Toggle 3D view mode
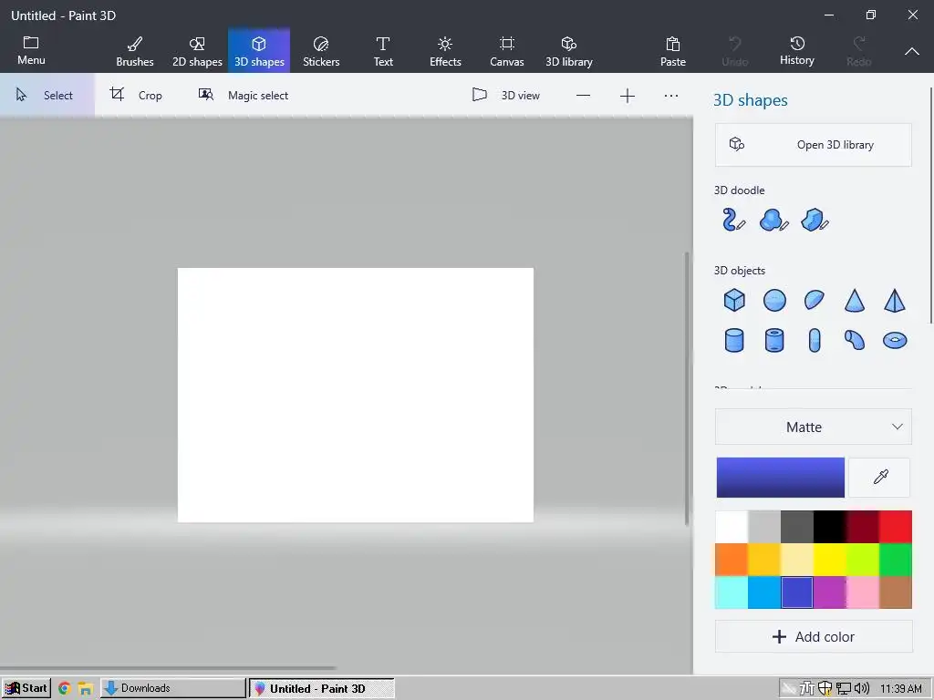Viewport: 934px width, 700px height. [505, 95]
